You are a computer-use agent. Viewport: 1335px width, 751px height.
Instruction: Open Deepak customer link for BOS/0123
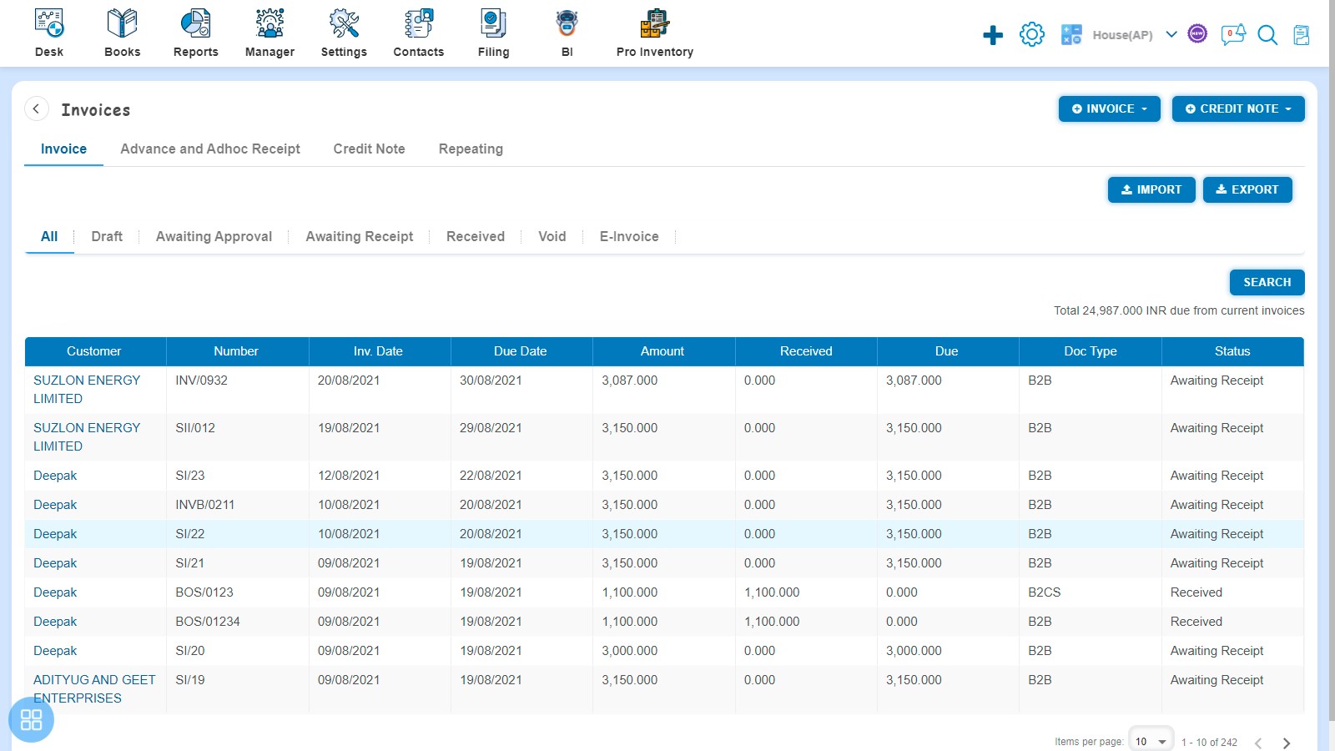click(x=55, y=592)
